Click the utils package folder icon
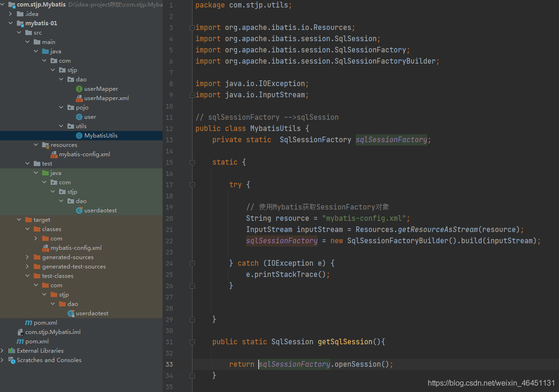The width and height of the screenshot is (559, 392). click(x=71, y=126)
